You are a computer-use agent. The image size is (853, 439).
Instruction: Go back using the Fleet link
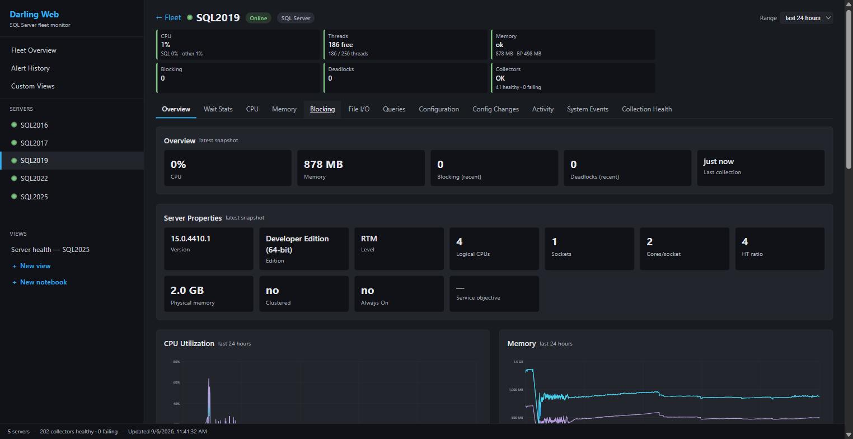pos(168,18)
